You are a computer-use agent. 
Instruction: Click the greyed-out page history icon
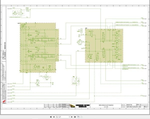click(x=81, y=117)
